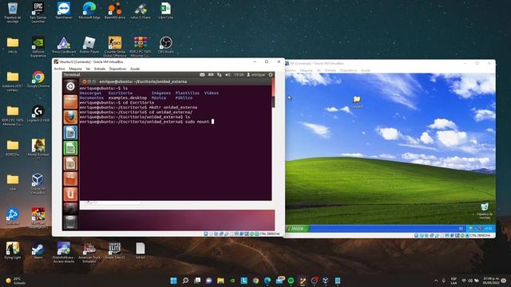
Task: Launch Firefox from the Ubuntu launcher
Action: 70,117
